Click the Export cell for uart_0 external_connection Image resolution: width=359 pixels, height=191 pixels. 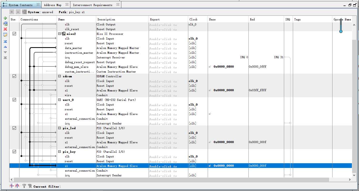click(168, 119)
